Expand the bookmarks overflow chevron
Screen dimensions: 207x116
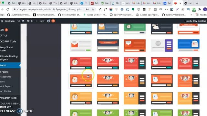point(191,15)
